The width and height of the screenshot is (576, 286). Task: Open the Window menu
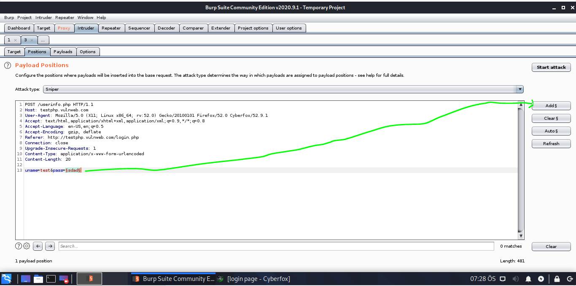85,17
